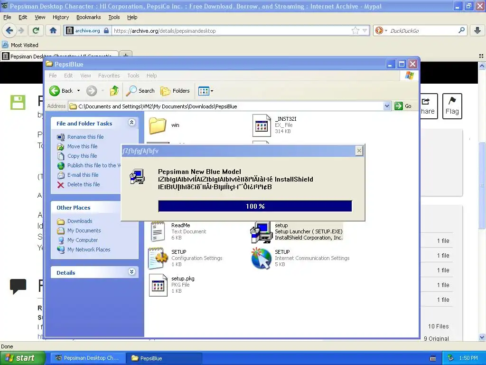
Task: Expand the Details panel
Action: [x=132, y=271]
